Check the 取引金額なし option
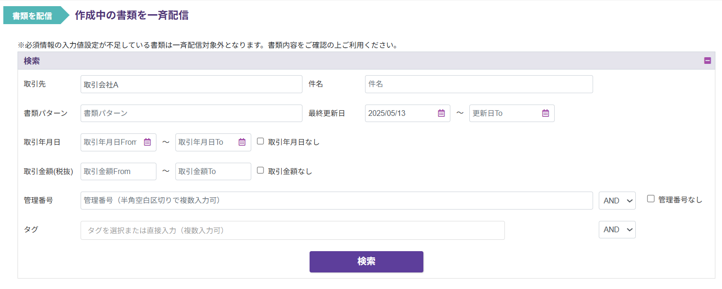The height and width of the screenshot is (289, 722). [260, 171]
